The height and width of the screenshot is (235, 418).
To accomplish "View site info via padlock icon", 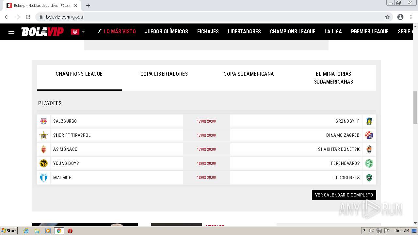I will coord(41,17).
